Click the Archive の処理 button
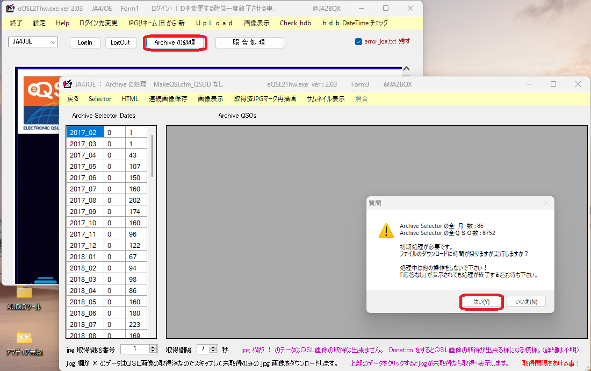The image size is (591, 371). (x=175, y=42)
